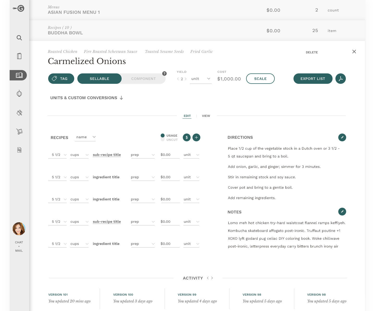Open Mail from the sidebar
The image size is (375, 311).
[x=19, y=251]
